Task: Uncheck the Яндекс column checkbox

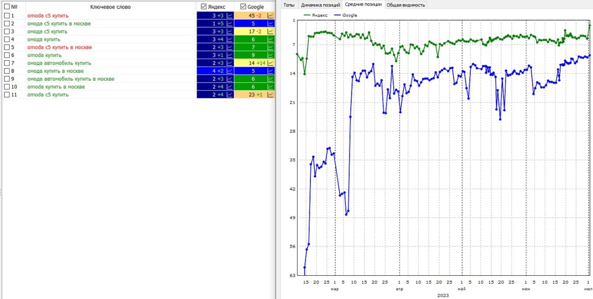Action: [x=204, y=7]
